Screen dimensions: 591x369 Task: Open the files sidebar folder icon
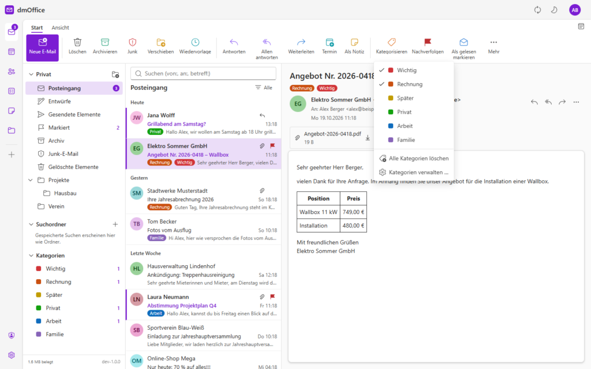[12, 130]
